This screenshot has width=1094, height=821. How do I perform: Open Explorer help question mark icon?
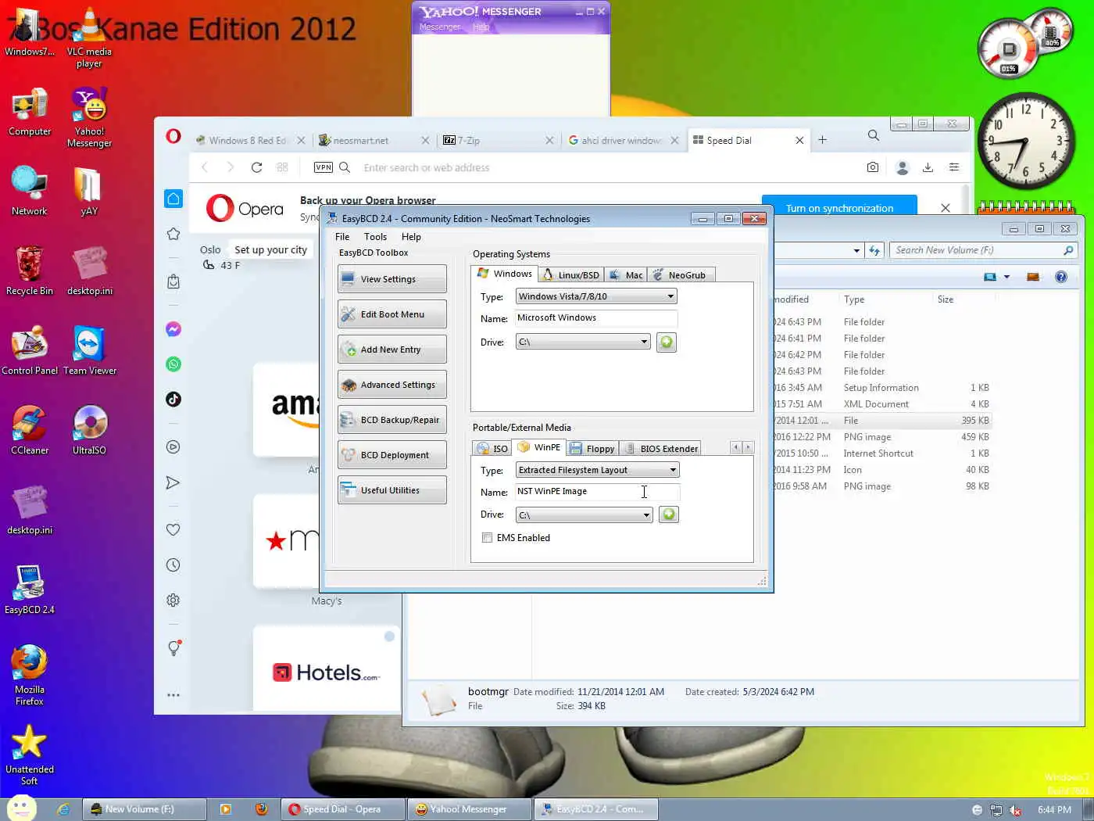(x=1061, y=277)
